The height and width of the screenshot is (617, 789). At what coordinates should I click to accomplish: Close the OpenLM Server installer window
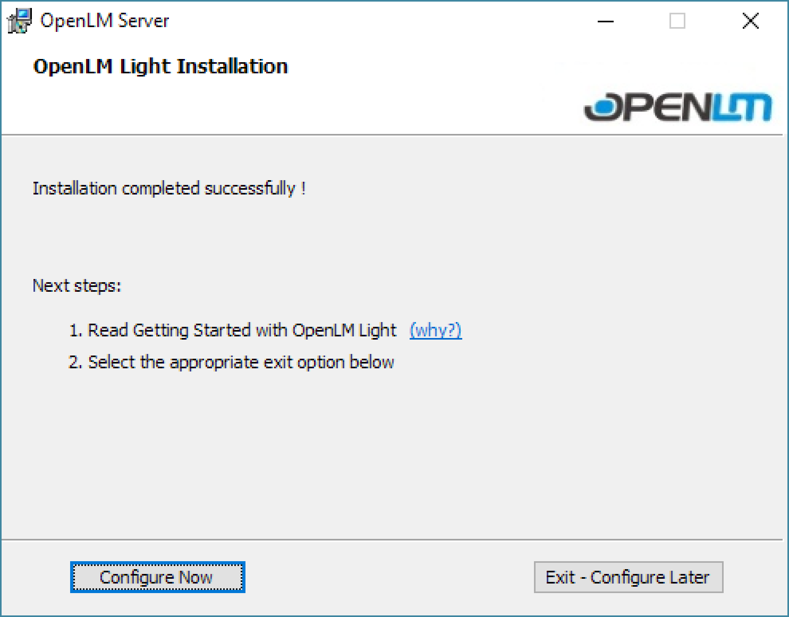tap(750, 21)
